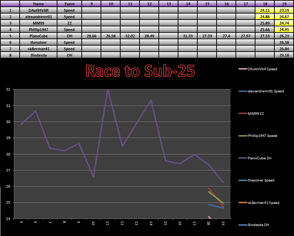This screenshot has width=294, height=236.
Task: Select MM99 ZZ legend entry
Action: (x=251, y=113)
